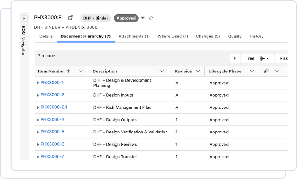Click the Tree view button

tap(250, 58)
